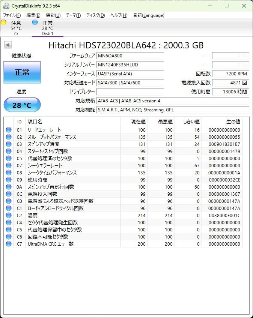Click the transfer mode field SATA/300 | SATA/600
Viewport: 253px width, 318px height.
point(130,82)
